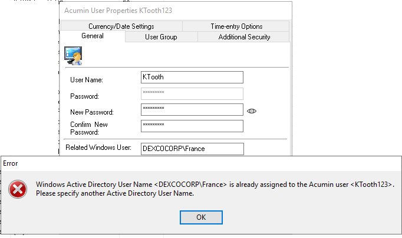Viewport: 402px width, 238px height.
Task: Show the new password with eye icon
Action: (252, 111)
